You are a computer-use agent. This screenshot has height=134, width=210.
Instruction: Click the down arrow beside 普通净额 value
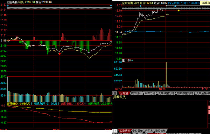click(59, 104)
